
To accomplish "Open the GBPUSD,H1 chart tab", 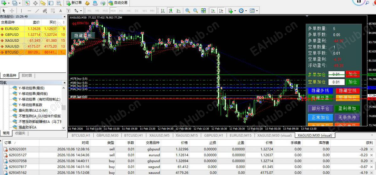I will tap(213, 135).
